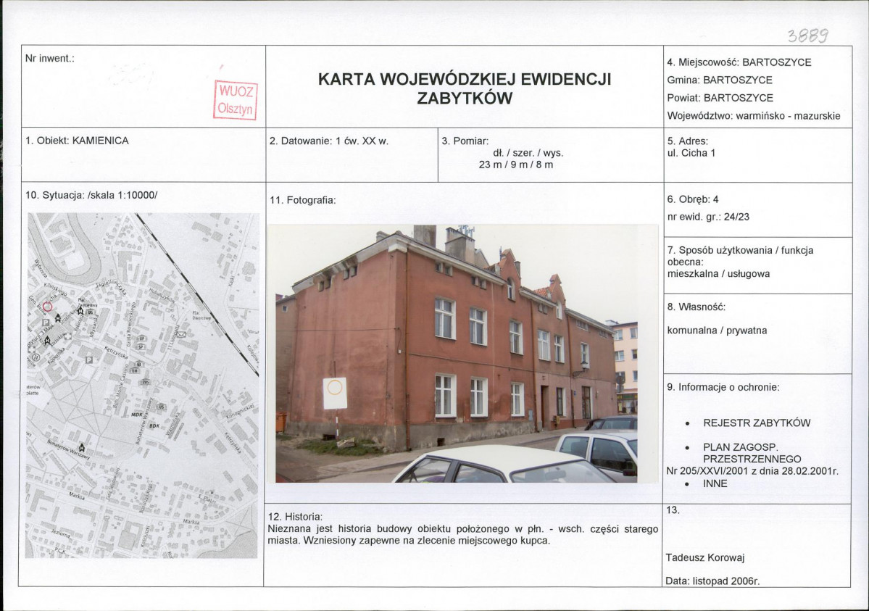Screen dimensions: 869x611
Task: Click the "11. Fotografia:" label
Action: 303,200
